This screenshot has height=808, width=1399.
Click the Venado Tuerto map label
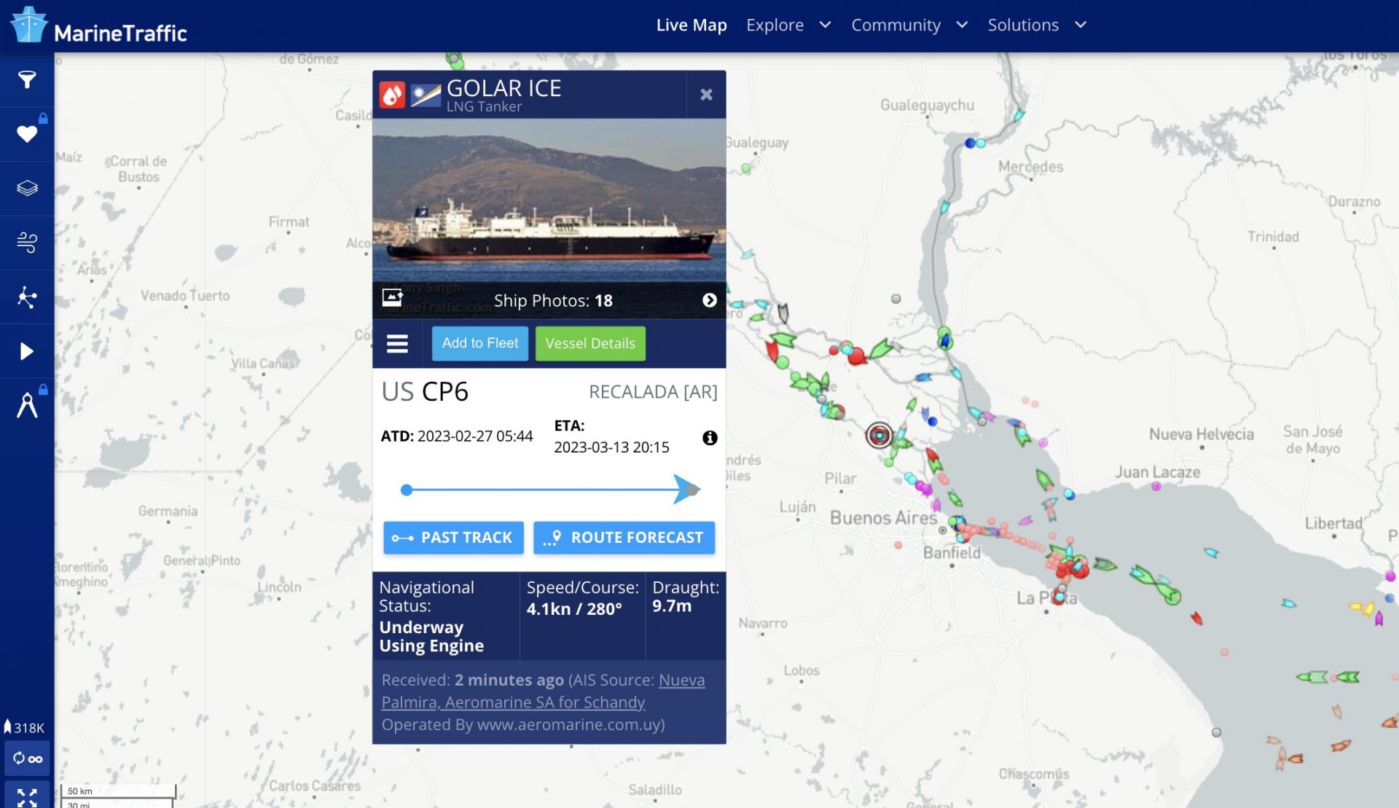click(185, 296)
